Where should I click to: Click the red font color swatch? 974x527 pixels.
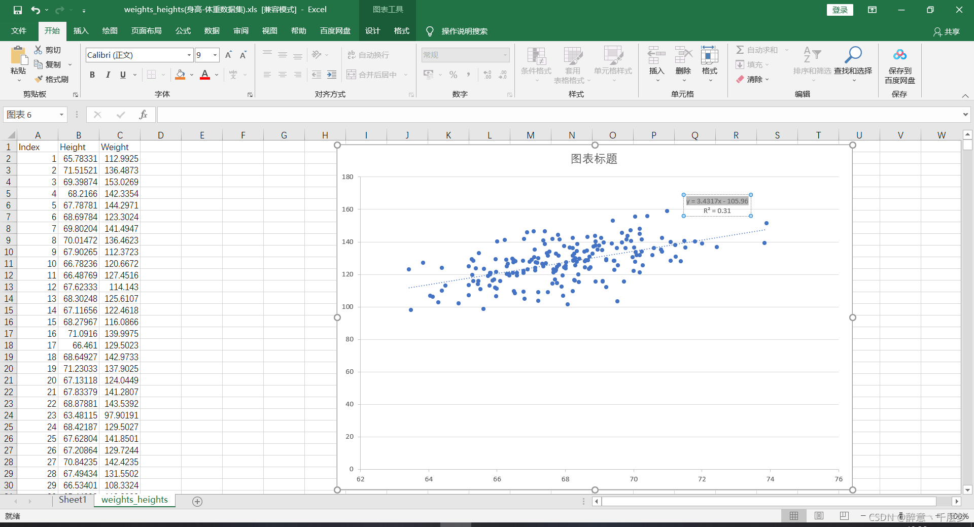pyautogui.click(x=205, y=75)
